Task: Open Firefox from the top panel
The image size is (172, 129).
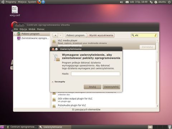Action: click(39, 2)
